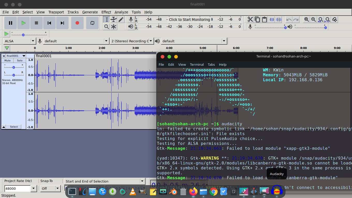This screenshot has height=198, width=352.
Task: Open the final0001 track name dropdown
Action: (x=16, y=56)
